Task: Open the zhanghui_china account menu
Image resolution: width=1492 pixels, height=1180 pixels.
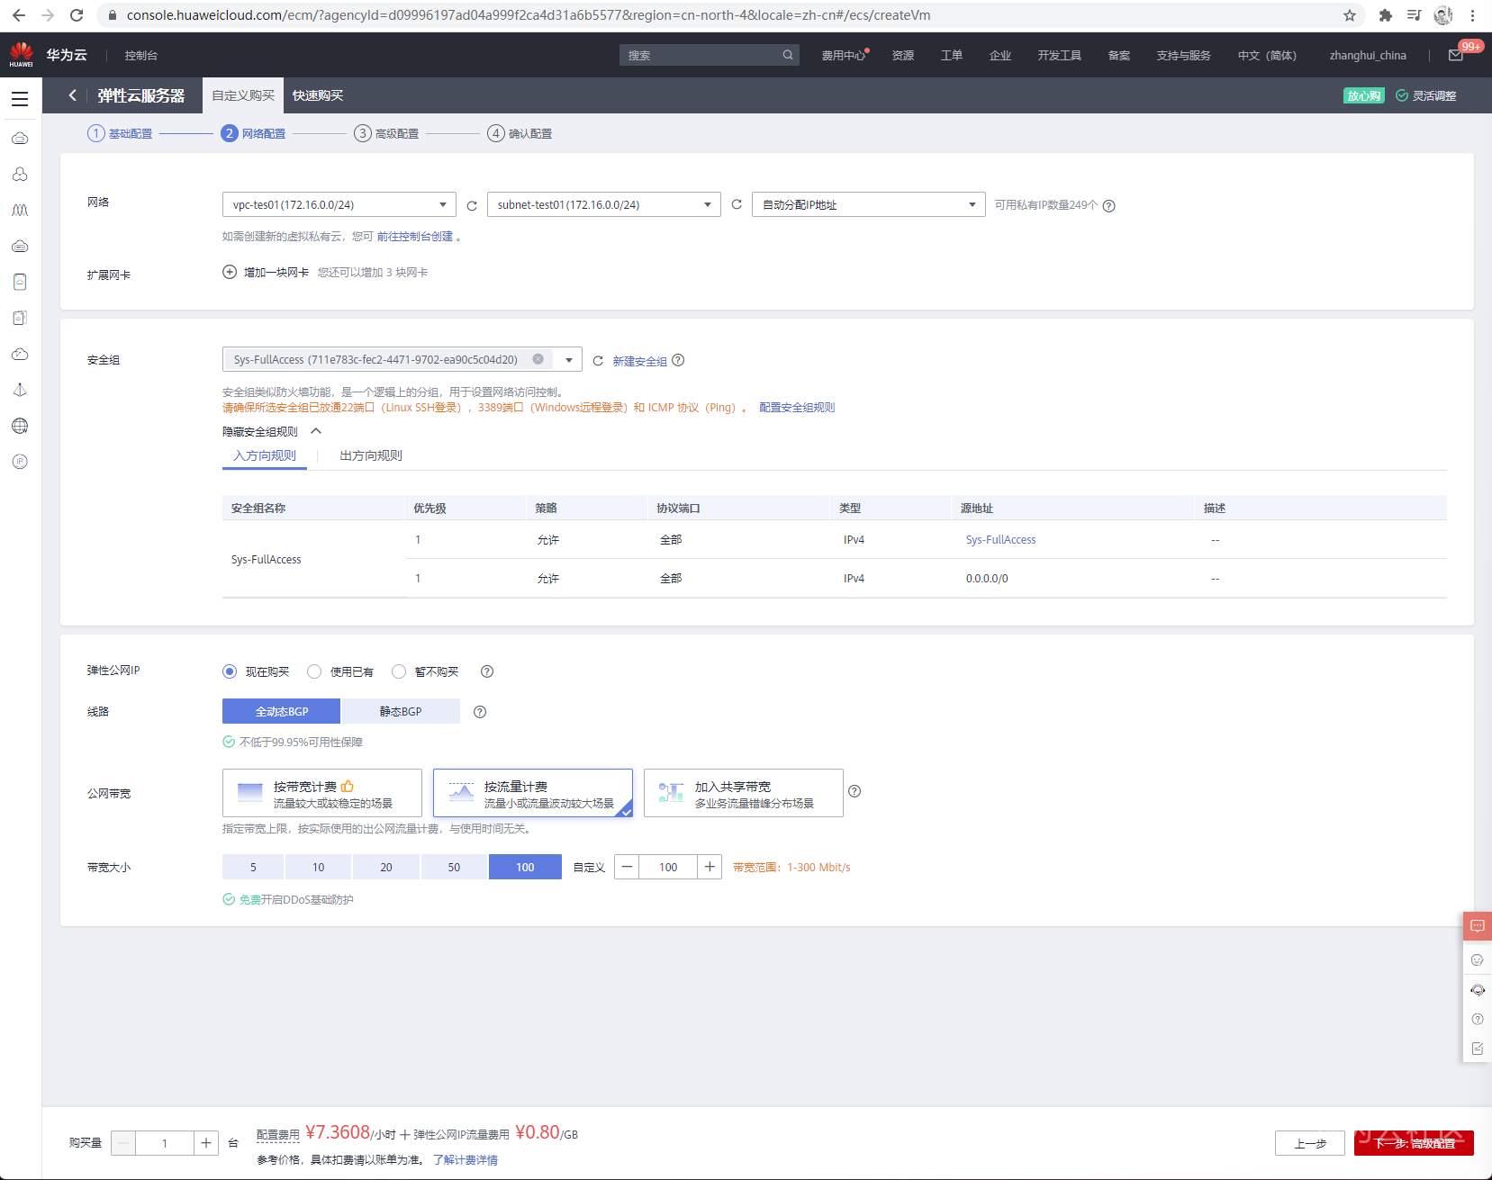Action: tap(1368, 56)
